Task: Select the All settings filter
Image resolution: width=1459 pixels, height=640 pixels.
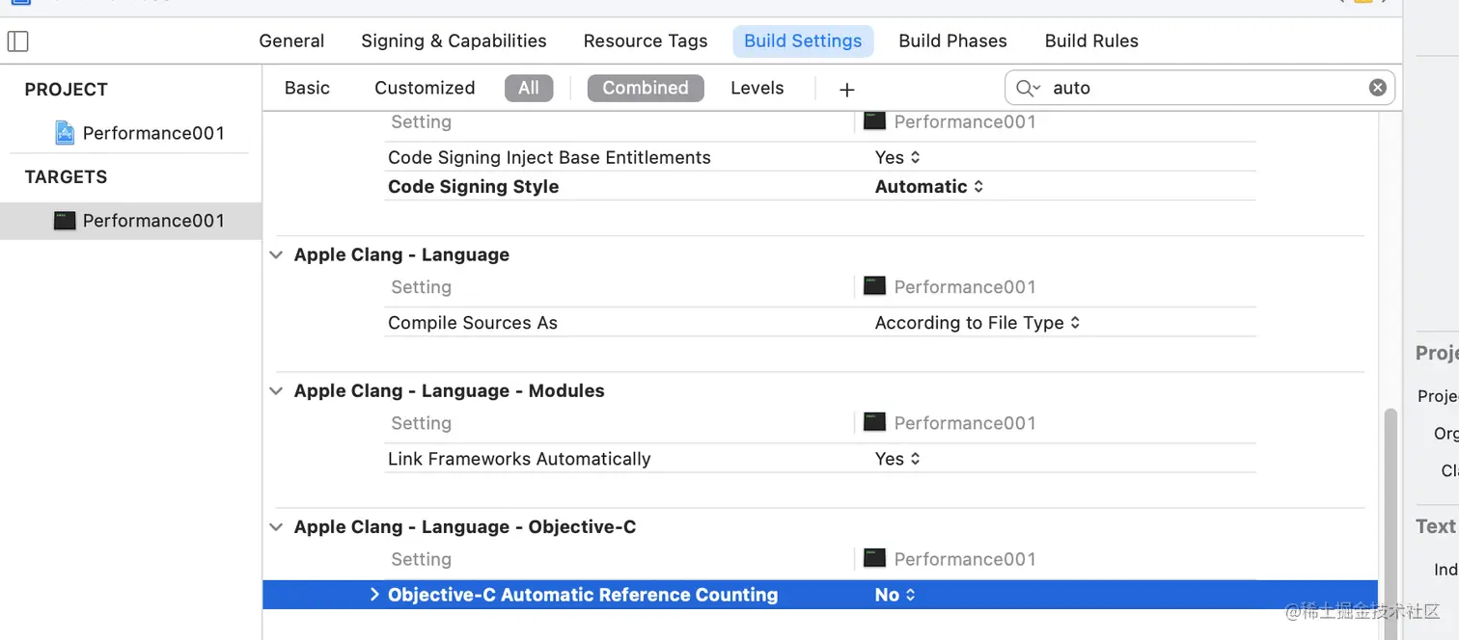Action: [x=529, y=88]
